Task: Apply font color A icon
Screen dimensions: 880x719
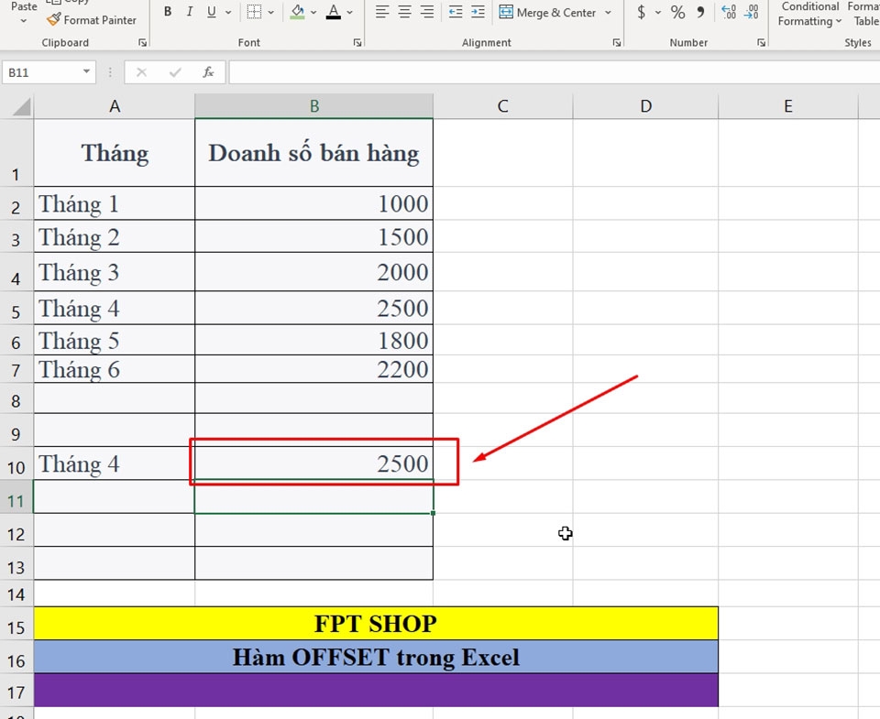Action: click(334, 12)
